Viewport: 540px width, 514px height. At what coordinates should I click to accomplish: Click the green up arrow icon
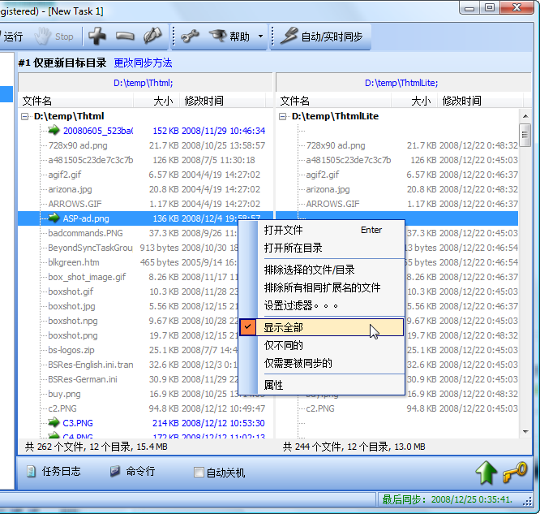pyautogui.click(x=486, y=473)
